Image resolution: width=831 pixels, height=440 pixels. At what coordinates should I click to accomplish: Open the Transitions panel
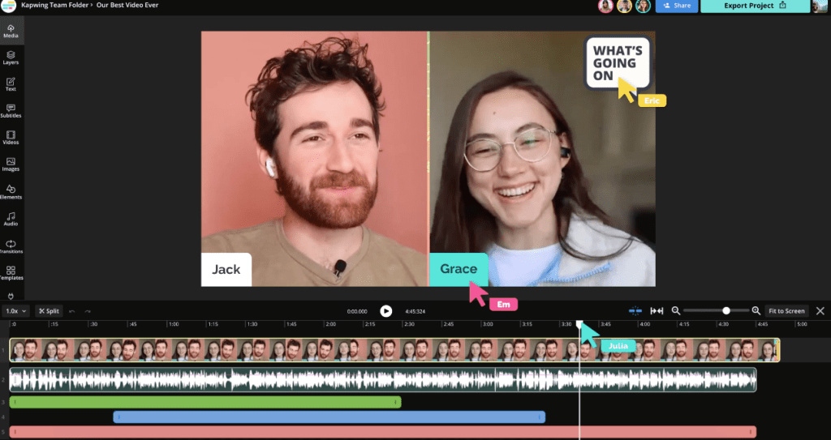coord(11,246)
